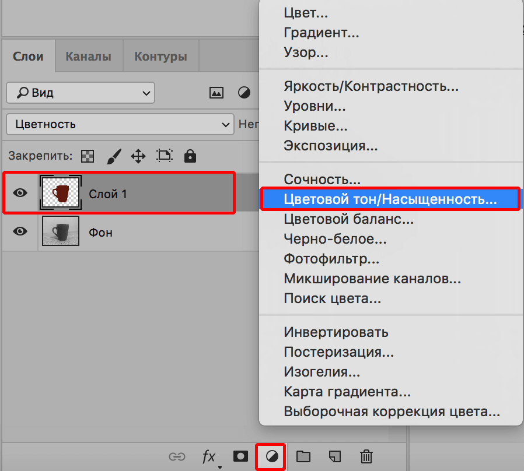Hide Фон layer visibility eye
Viewport: 524px width, 471px height.
[20, 231]
